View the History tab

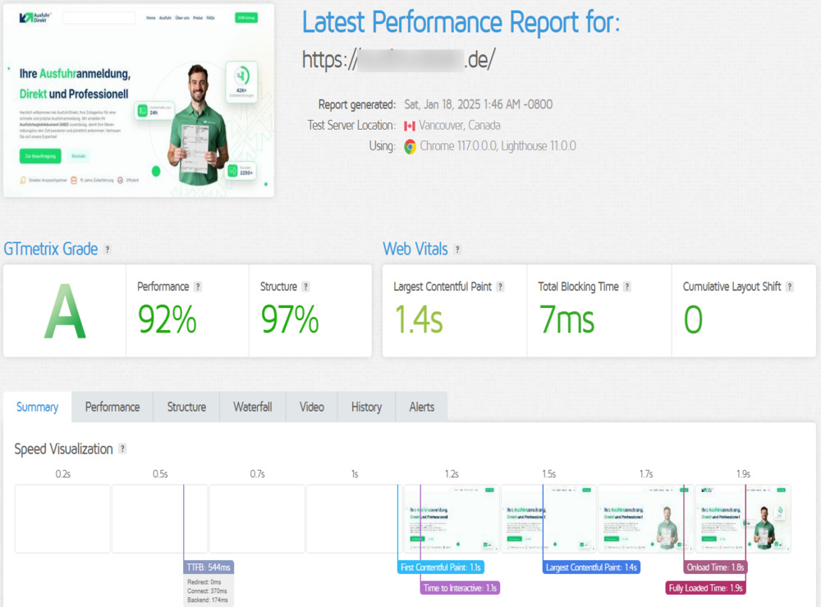pos(366,407)
